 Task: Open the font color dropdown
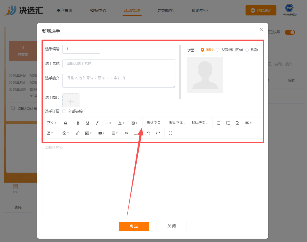(x=121, y=123)
